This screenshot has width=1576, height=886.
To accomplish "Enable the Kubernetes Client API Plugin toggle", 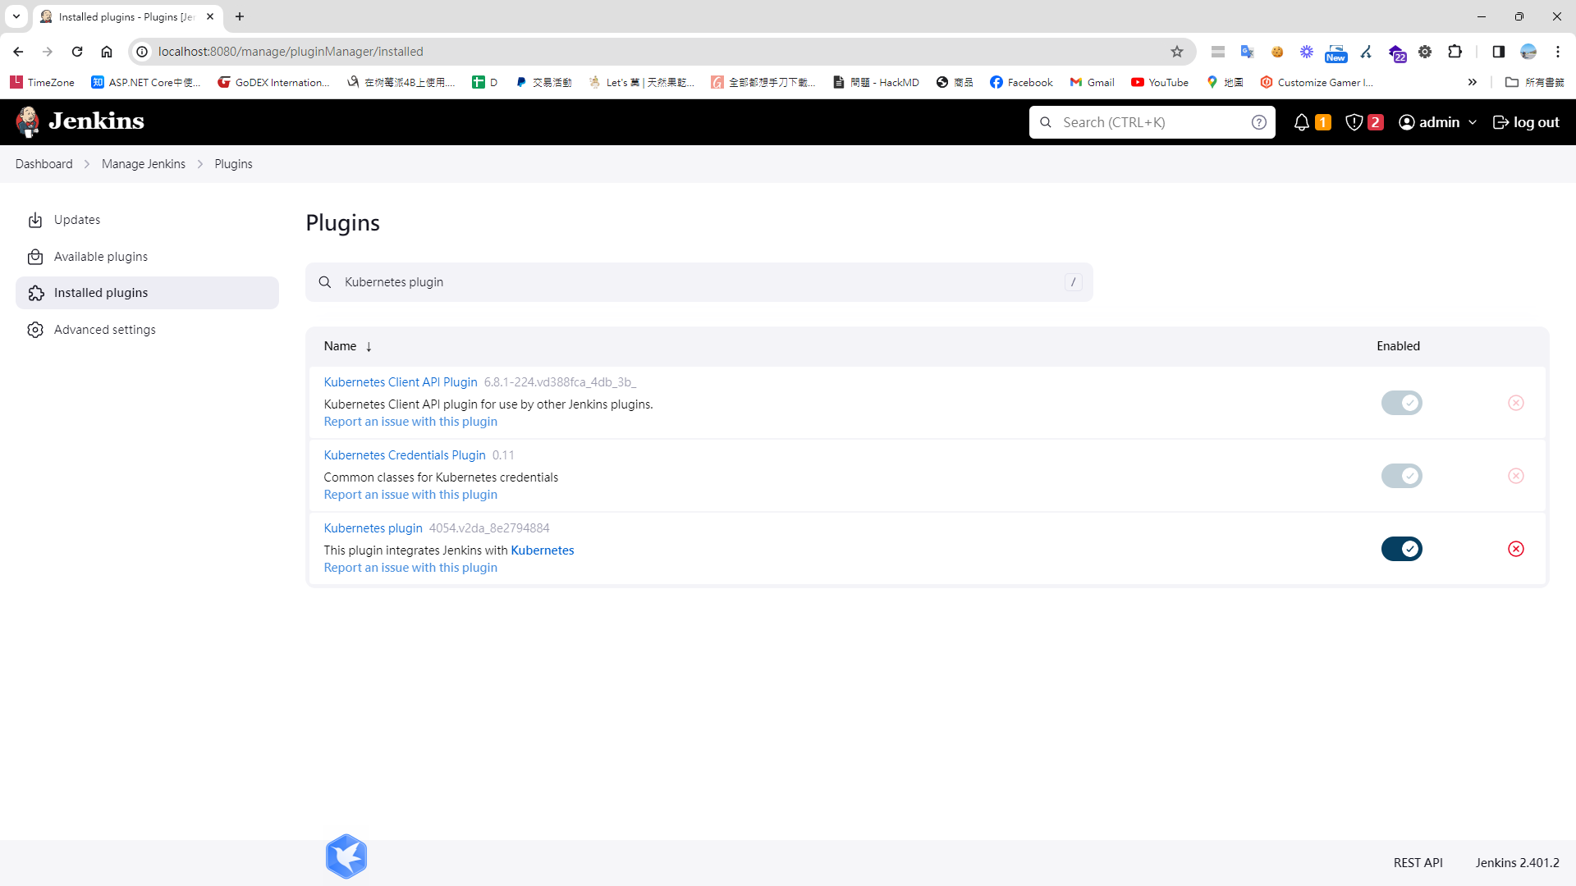I will point(1400,403).
